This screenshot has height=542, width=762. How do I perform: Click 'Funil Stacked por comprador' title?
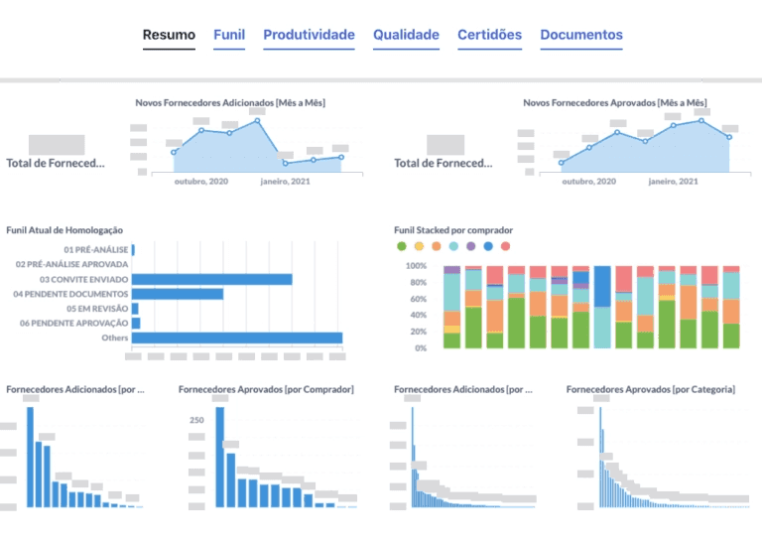coord(453,230)
